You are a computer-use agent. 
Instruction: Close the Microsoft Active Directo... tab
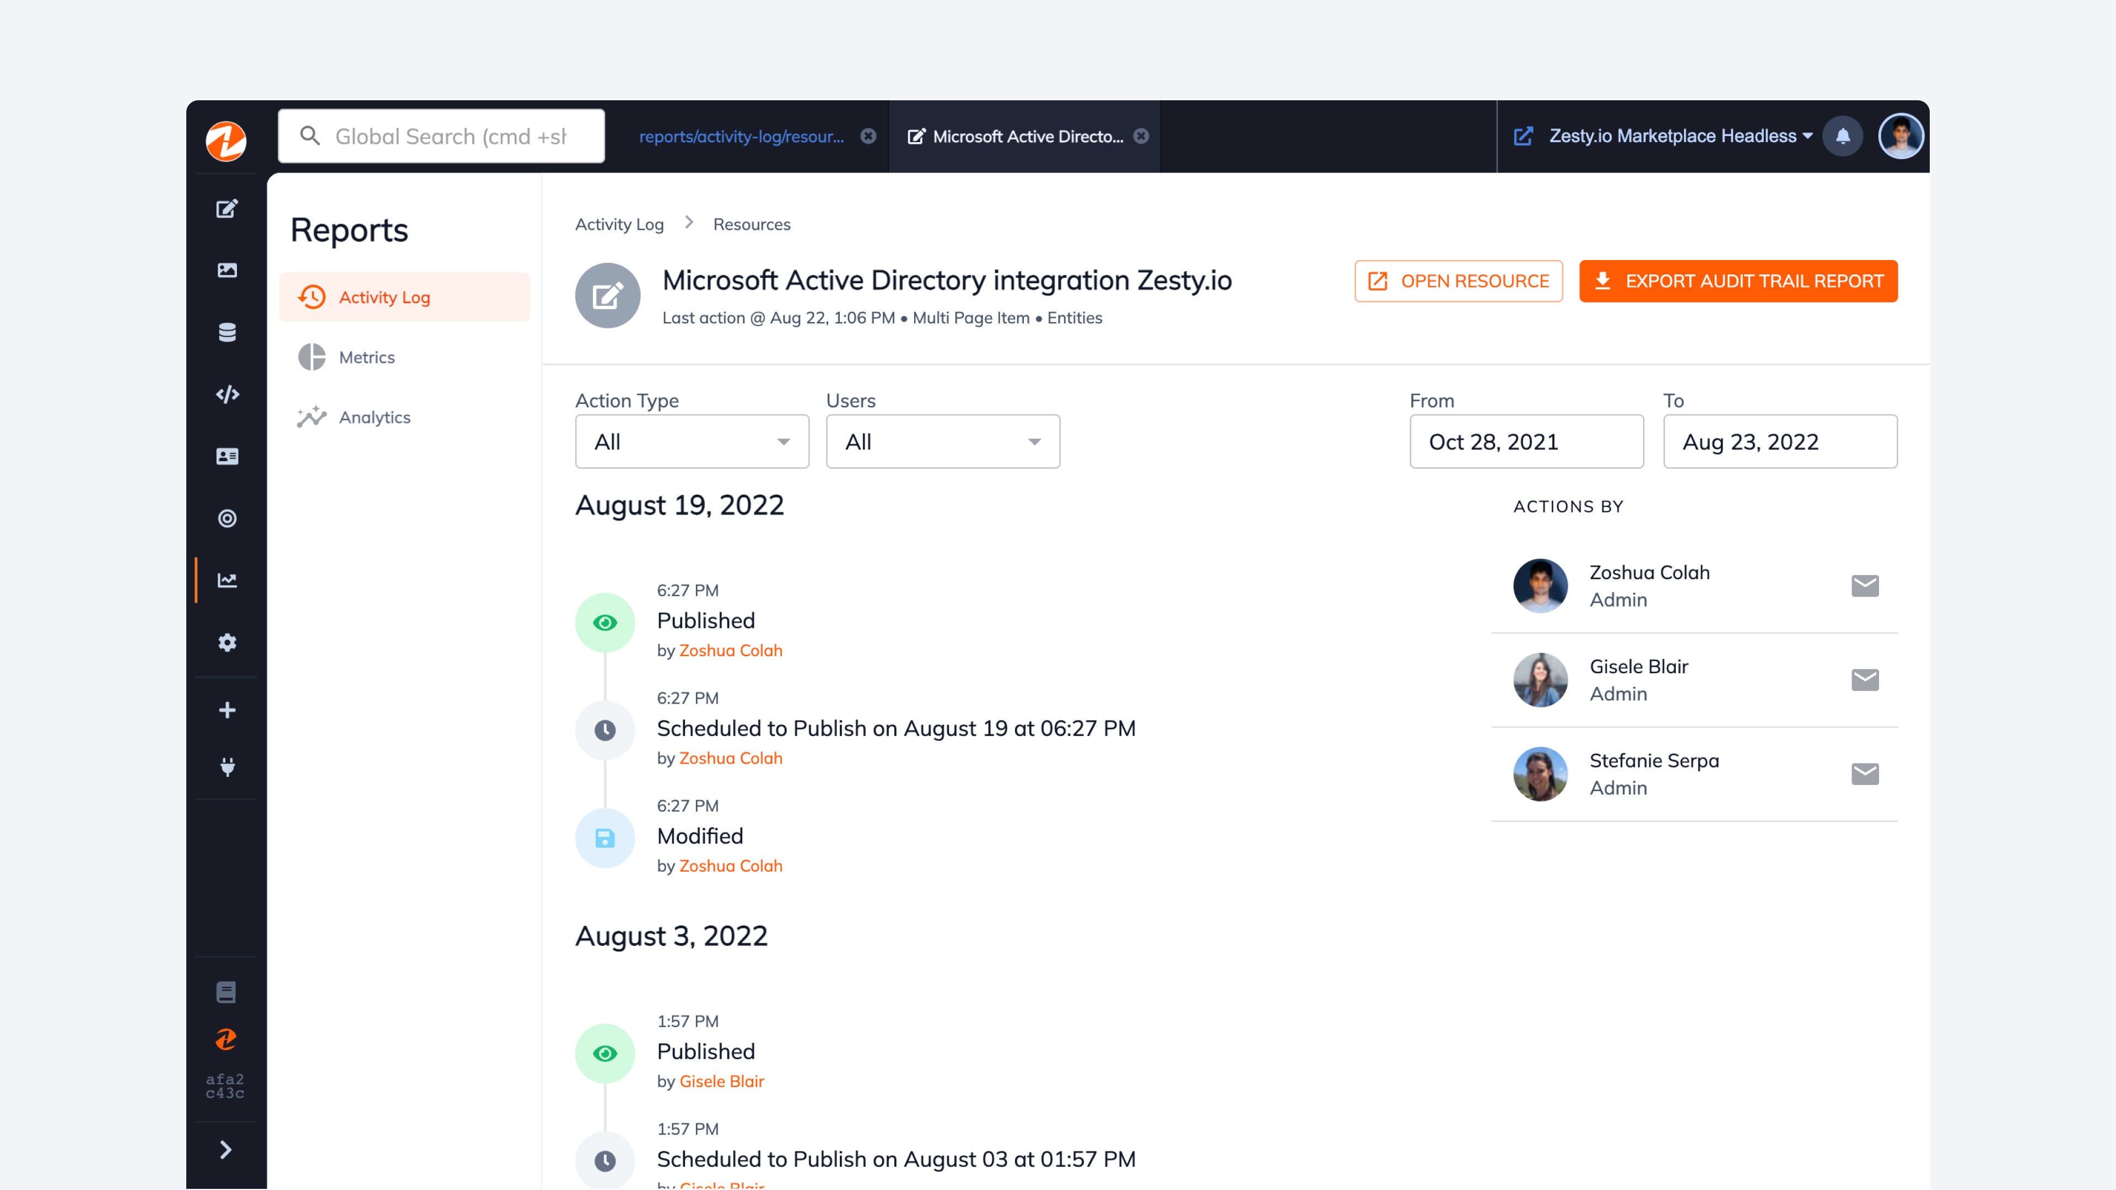pos(1141,136)
